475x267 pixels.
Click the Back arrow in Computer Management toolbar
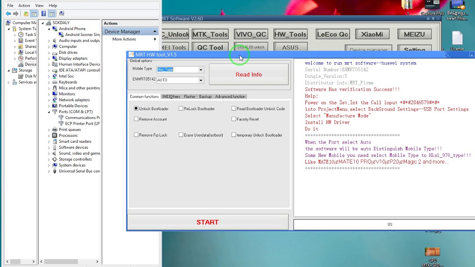point(8,14)
